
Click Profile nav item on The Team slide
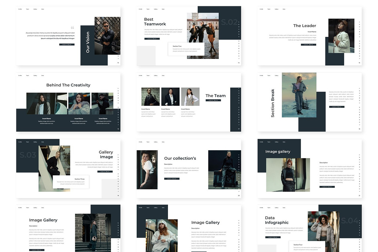(x=140, y=76)
